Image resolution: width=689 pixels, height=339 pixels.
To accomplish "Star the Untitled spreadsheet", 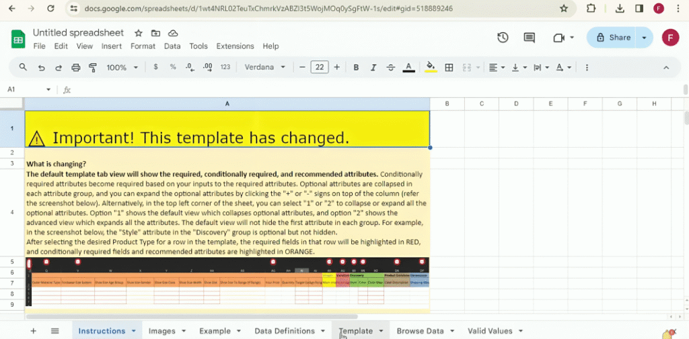I will (139, 33).
